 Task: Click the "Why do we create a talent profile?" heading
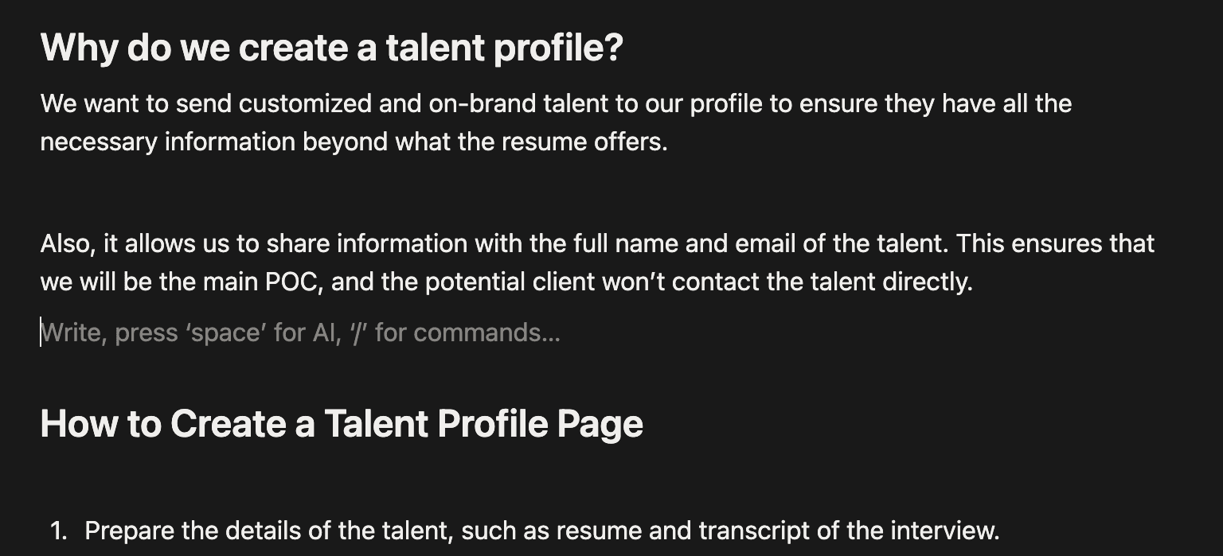[331, 48]
